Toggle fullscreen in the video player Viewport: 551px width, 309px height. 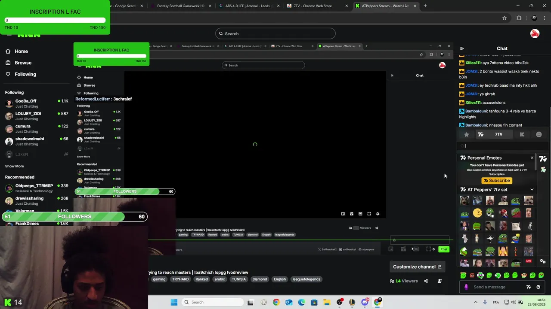pos(369,214)
